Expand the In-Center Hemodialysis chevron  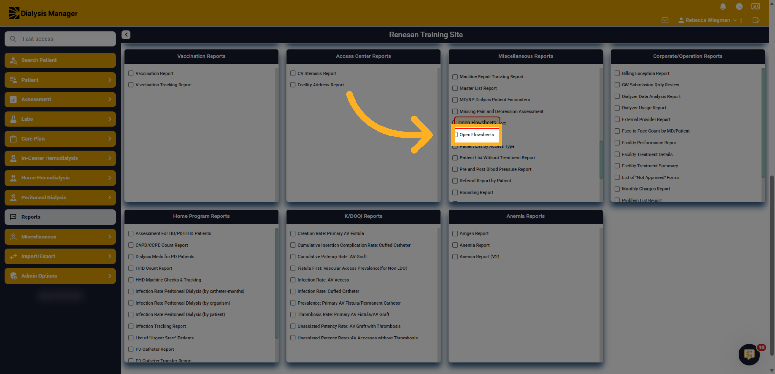tap(110, 158)
